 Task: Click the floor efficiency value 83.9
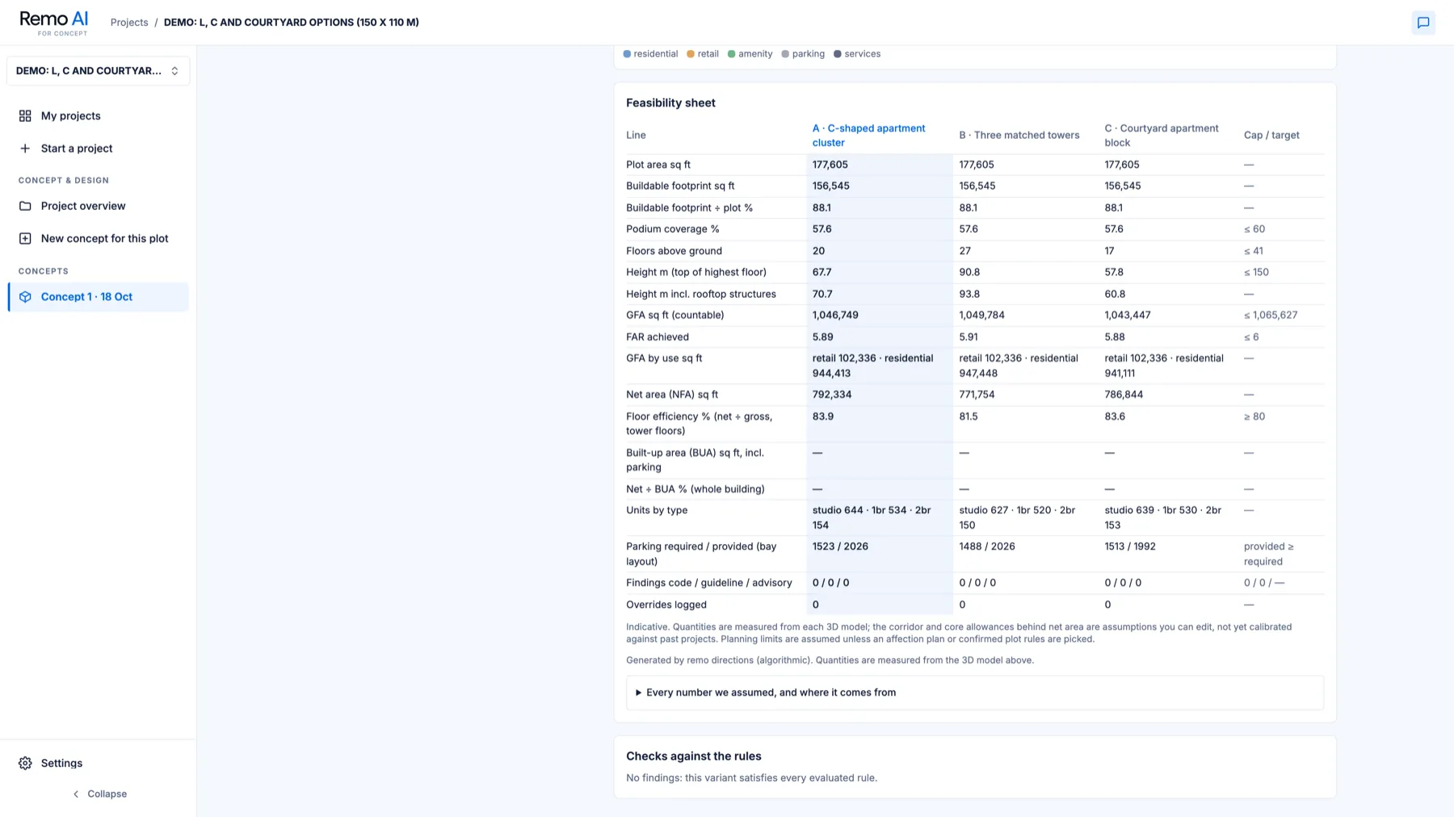point(823,417)
